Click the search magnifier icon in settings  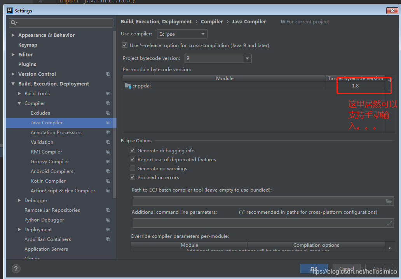(x=13, y=23)
